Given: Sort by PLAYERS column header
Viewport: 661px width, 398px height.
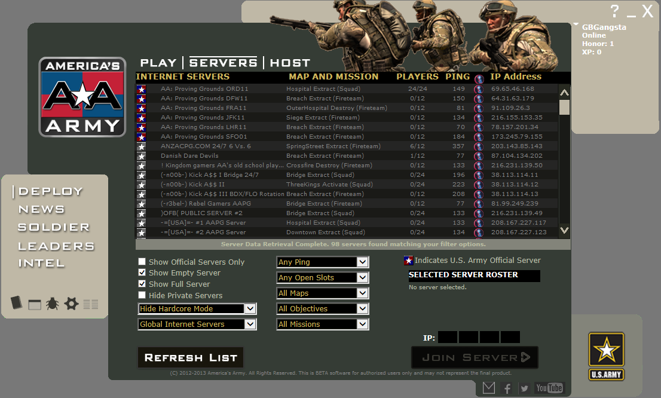Looking at the screenshot, I should (417, 76).
